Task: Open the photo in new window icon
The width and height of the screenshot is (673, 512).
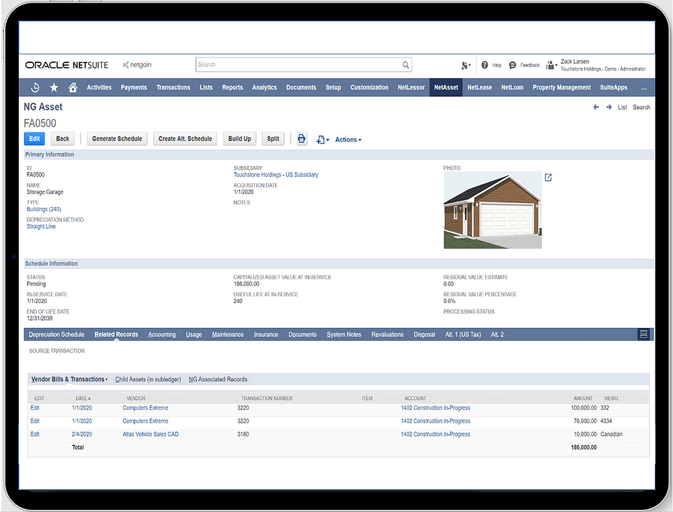Action: (548, 177)
